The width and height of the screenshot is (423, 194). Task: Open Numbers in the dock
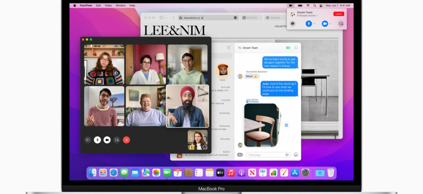pyautogui.click(x=273, y=172)
